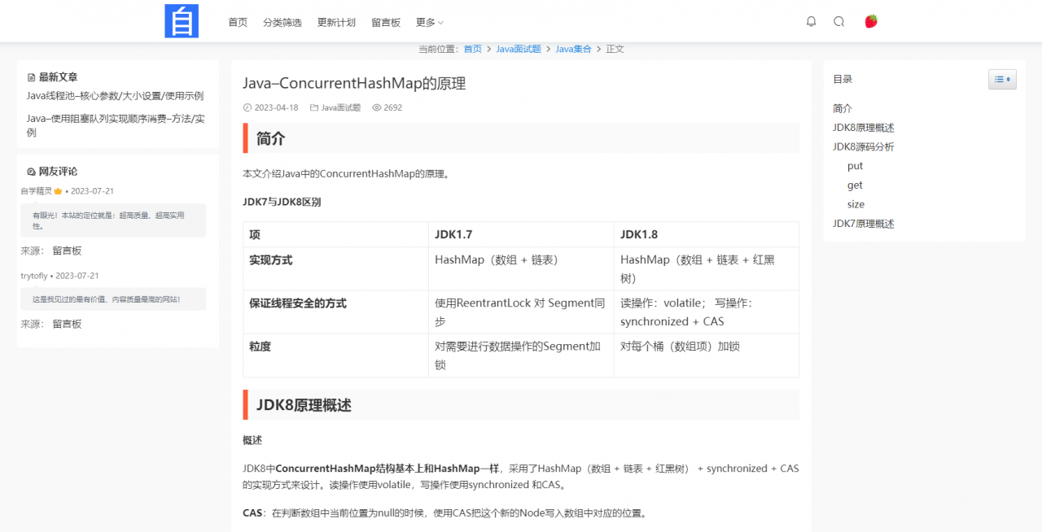Expand JDK8源码分析 in the table of contents
The width and height of the screenshot is (1042, 532).
(x=864, y=146)
